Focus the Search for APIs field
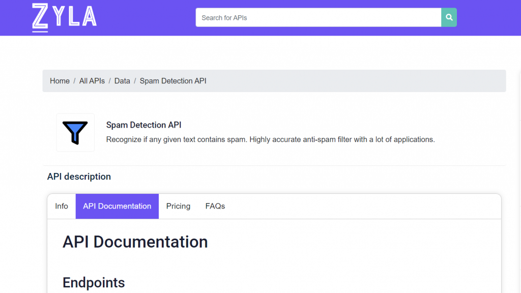Screen dimensions: 521x293 (319, 18)
